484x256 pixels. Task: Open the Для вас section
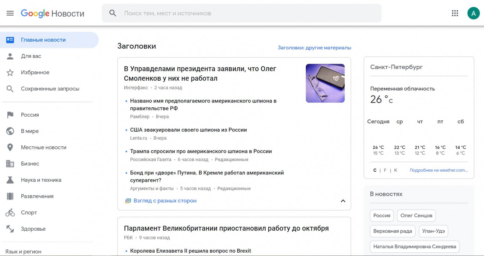31,56
